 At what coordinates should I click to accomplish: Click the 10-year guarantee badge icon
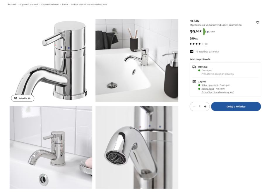pyautogui.click(x=192, y=51)
